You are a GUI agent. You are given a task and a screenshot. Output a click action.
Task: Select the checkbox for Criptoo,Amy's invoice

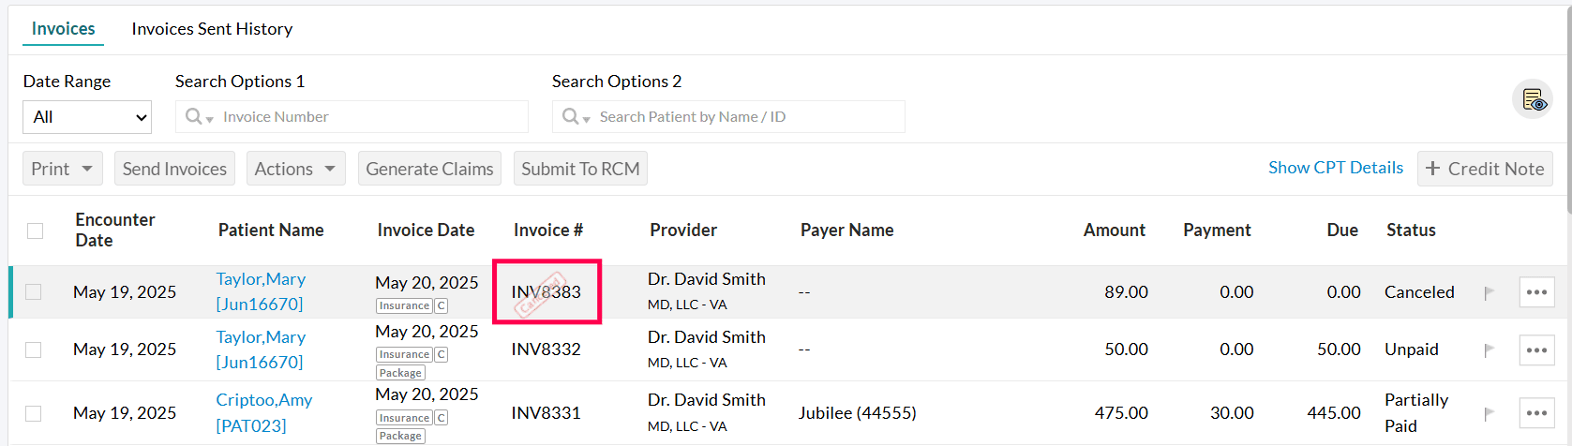tap(34, 413)
